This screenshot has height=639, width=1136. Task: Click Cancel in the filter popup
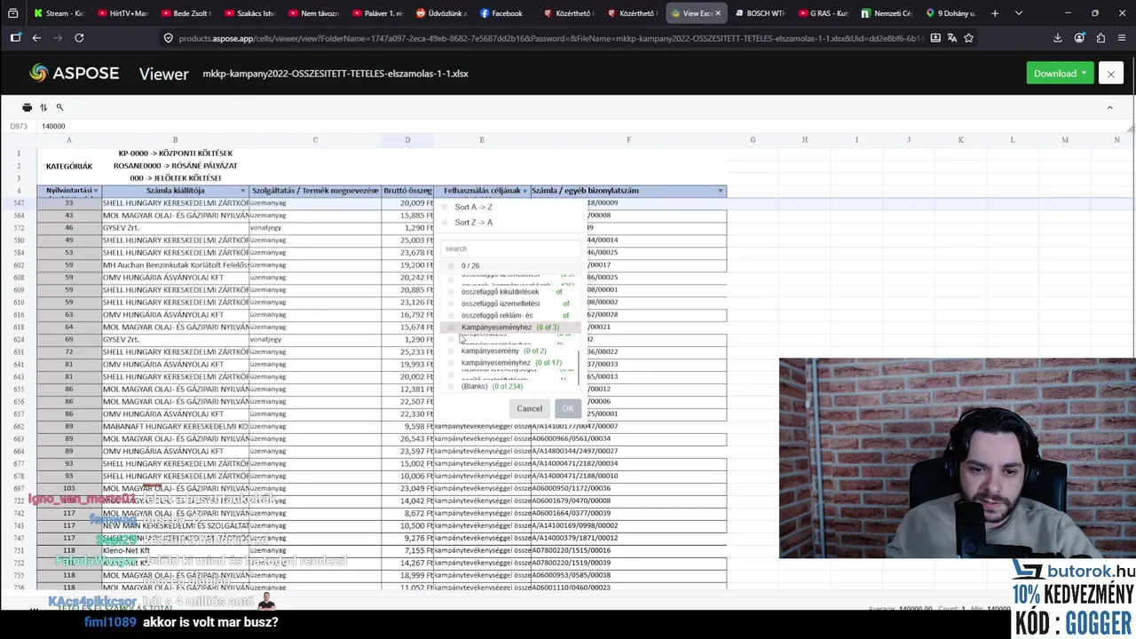click(x=529, y=408)
